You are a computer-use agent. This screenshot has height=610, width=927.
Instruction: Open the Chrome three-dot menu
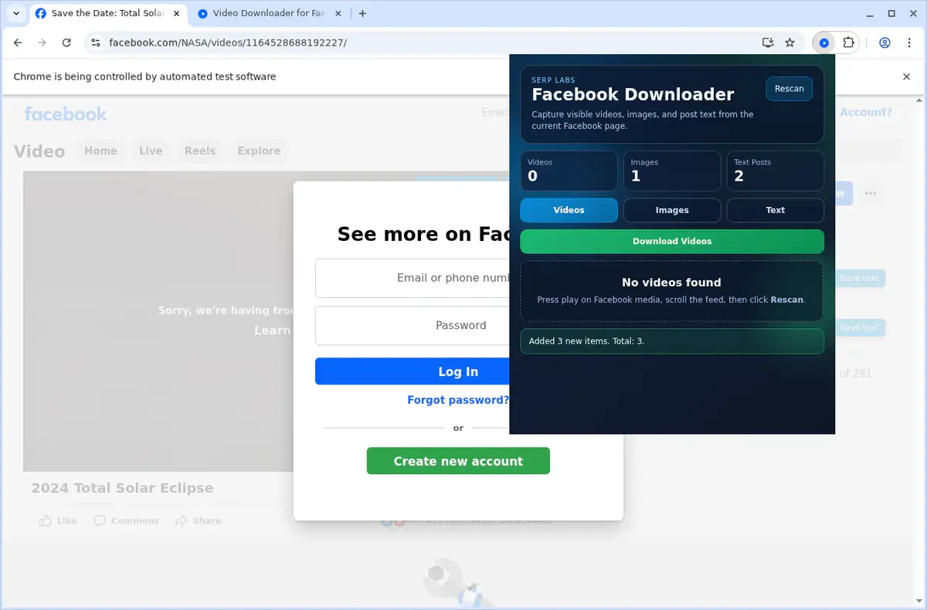909,43
